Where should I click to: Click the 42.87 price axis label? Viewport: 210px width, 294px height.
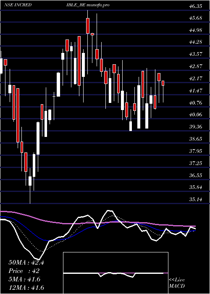pos(196,66)
